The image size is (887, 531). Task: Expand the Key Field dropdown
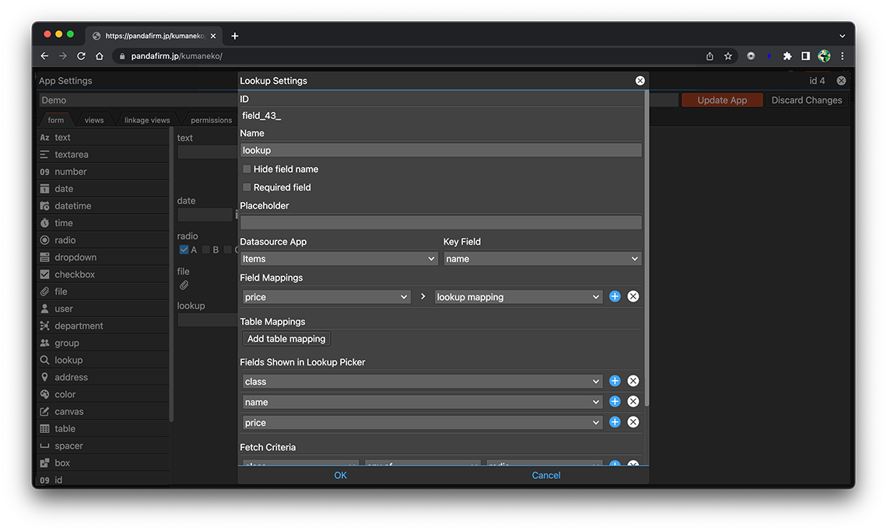(x=542, y=259)
